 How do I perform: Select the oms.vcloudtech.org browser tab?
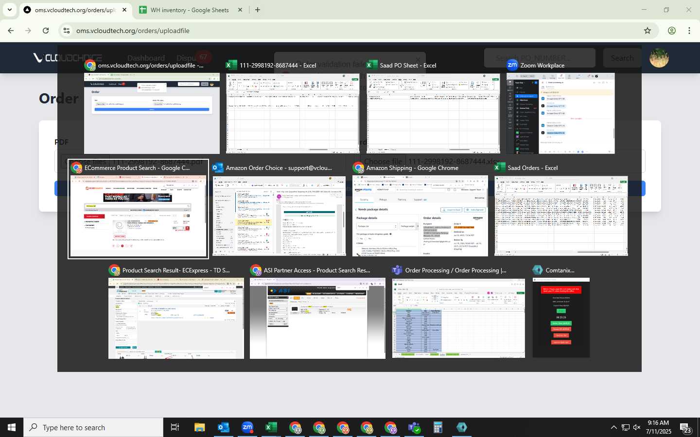(75, 10)
